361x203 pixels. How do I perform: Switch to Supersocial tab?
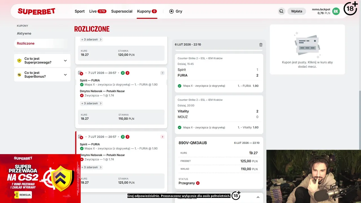(x=122, y=11)
